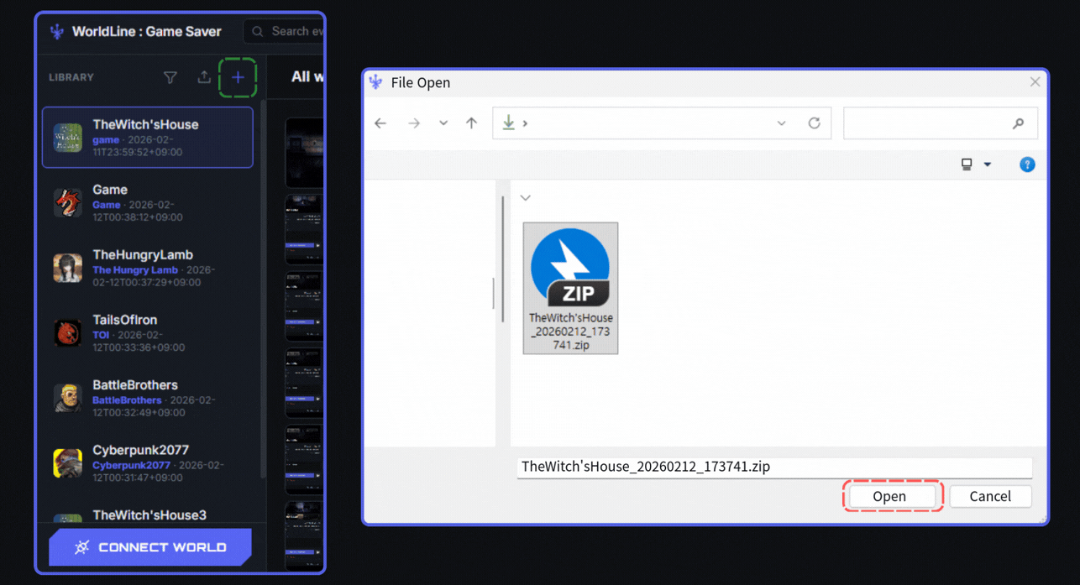Select the Game library entry
Image resolution: width=1080 pixels, height=585 pixels.
click(148, 202)
